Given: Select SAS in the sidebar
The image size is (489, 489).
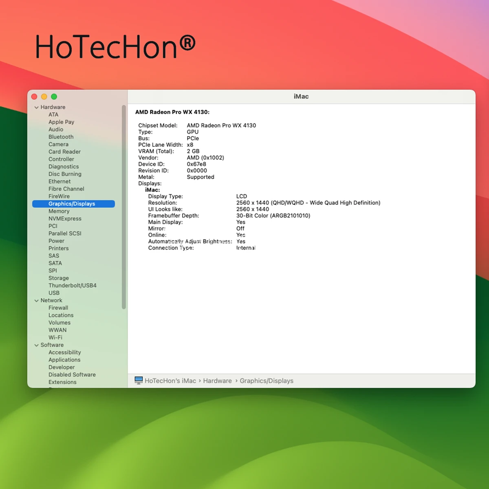Looking at the screenshot, I should [x=54, y=256].
